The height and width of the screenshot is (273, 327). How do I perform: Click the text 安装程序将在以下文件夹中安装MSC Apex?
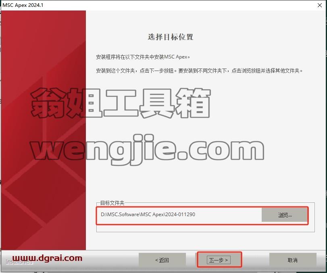[143, 57]
